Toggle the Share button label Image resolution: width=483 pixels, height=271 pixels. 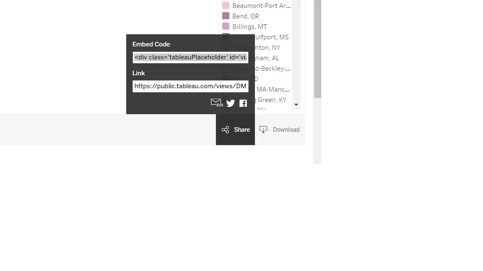(x=242, y=130)
